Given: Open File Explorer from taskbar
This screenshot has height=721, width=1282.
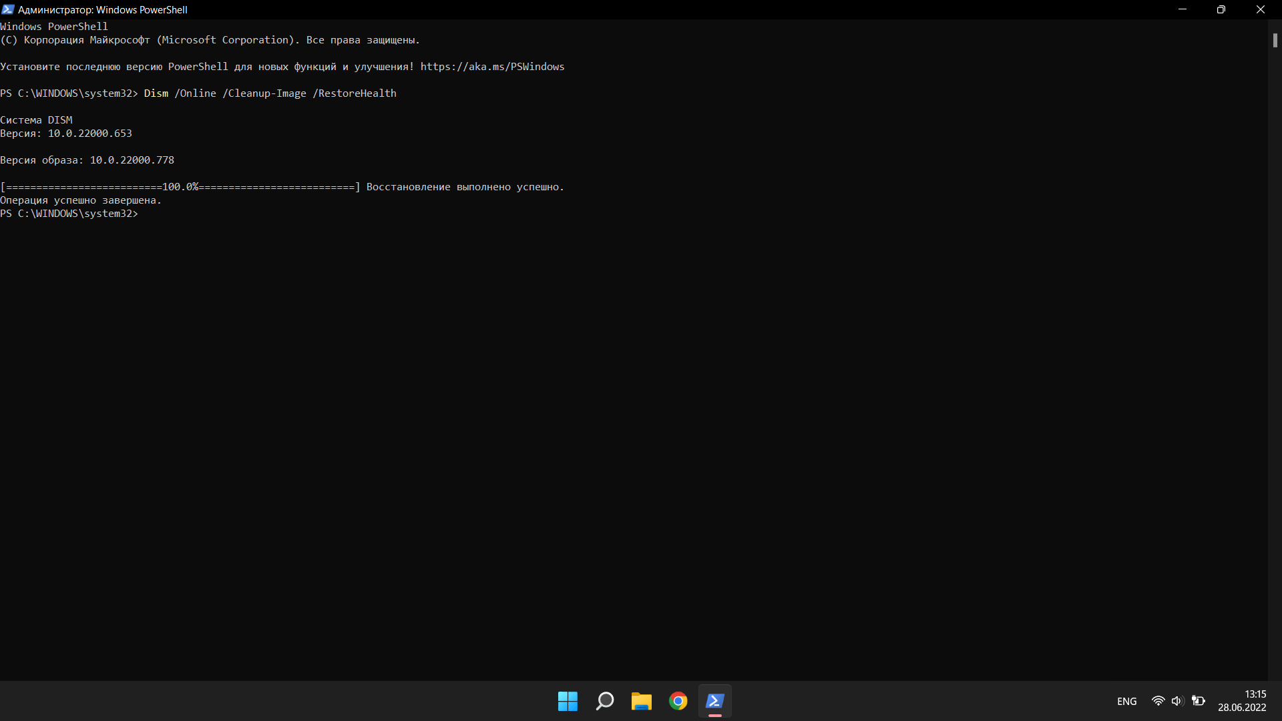Looking at the screenshot, I should point(641,701).
